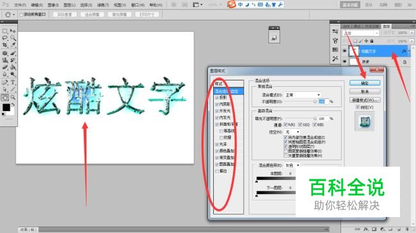Screen dimensions: 416x233
Task: Select the Healing Brush tool
Action: coord(4,53)
